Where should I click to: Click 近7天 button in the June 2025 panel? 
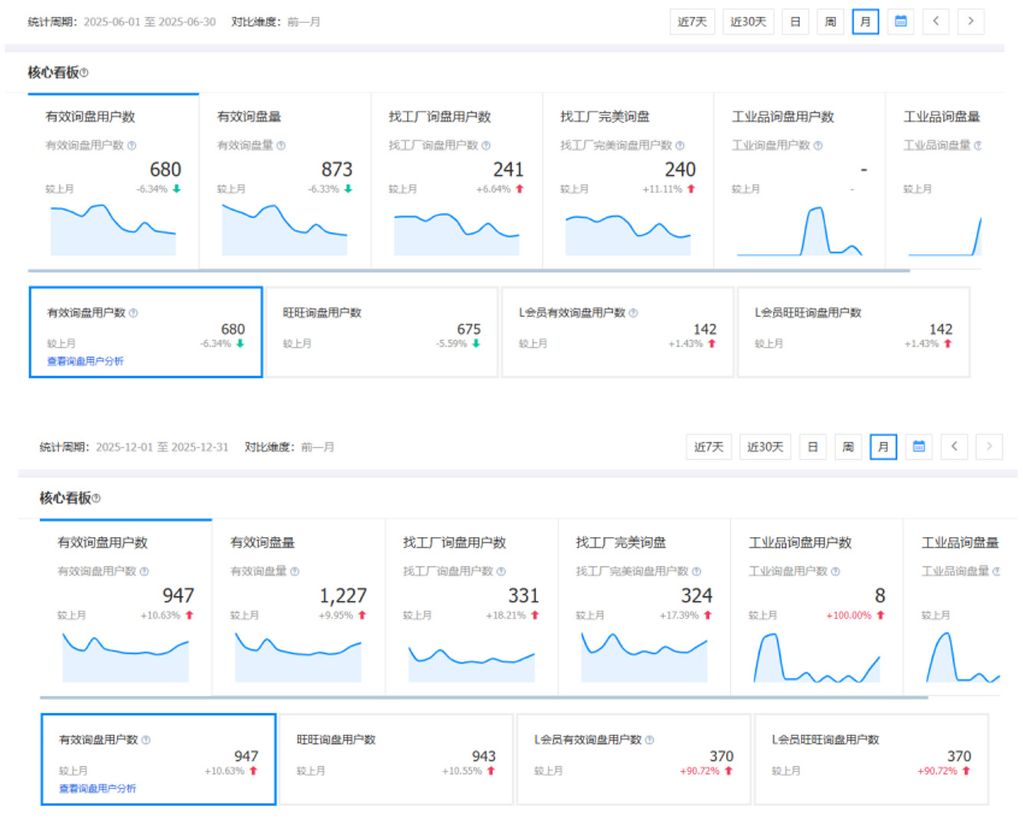point(692,22)
